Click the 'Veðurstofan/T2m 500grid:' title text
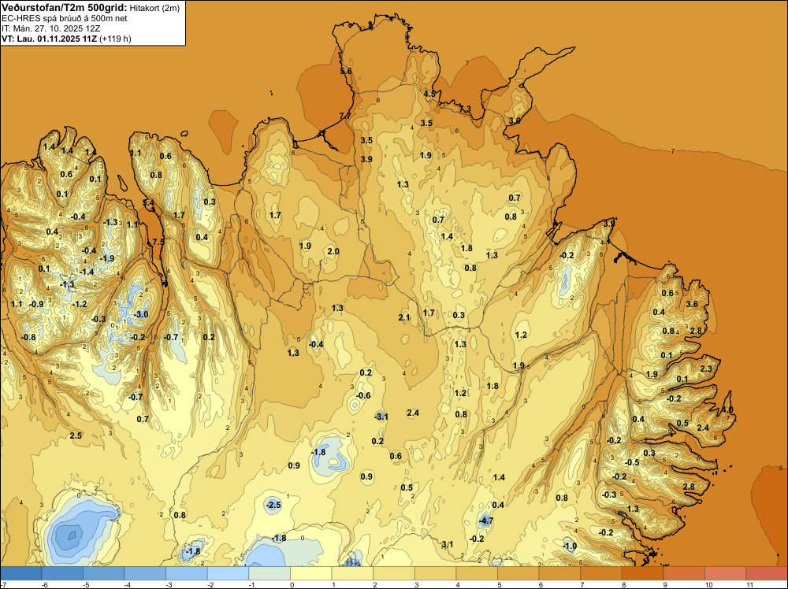788x589 pixels. pyautogui.click(x=65, y=8)
